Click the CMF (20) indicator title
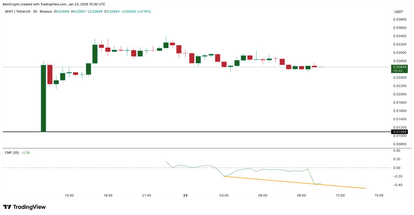Viewport: 414px width, 215px height. [12, 152]
